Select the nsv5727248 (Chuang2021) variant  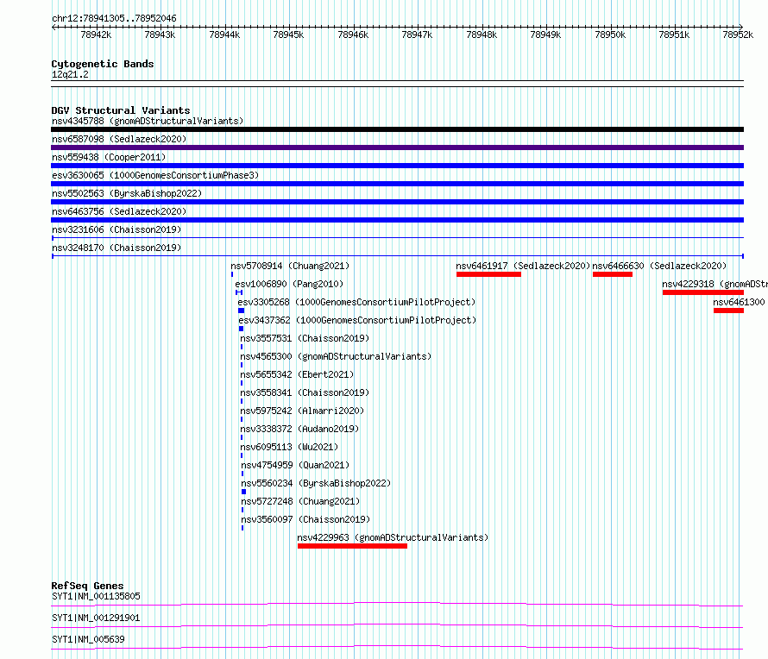click(300, 501)
